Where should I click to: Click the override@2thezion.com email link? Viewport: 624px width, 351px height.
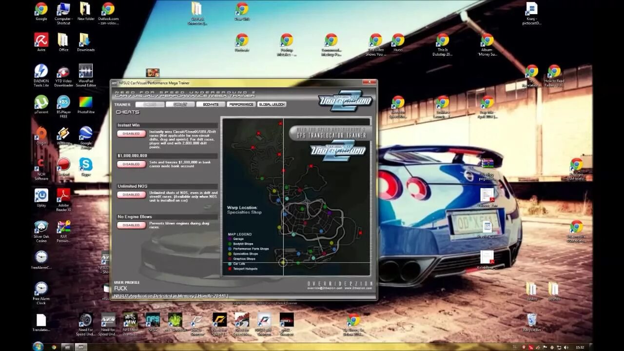(x=324, y=288)
